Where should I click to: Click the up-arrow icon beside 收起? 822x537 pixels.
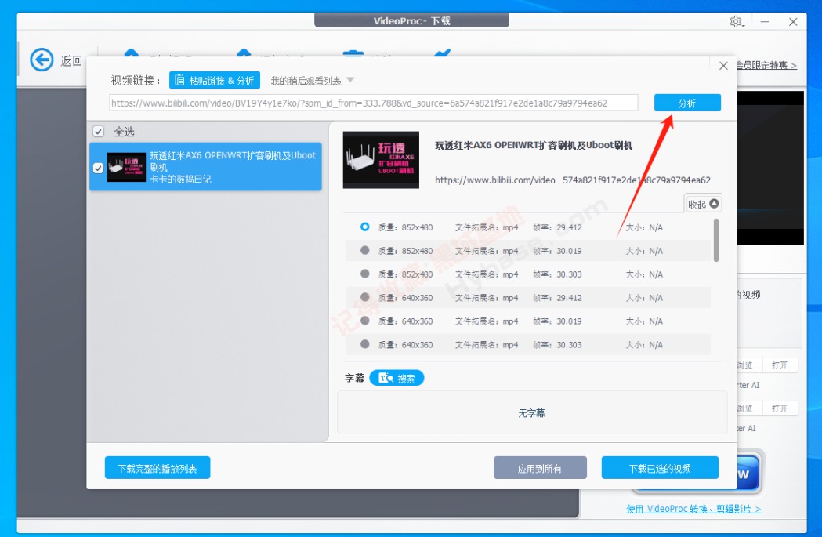714,204
